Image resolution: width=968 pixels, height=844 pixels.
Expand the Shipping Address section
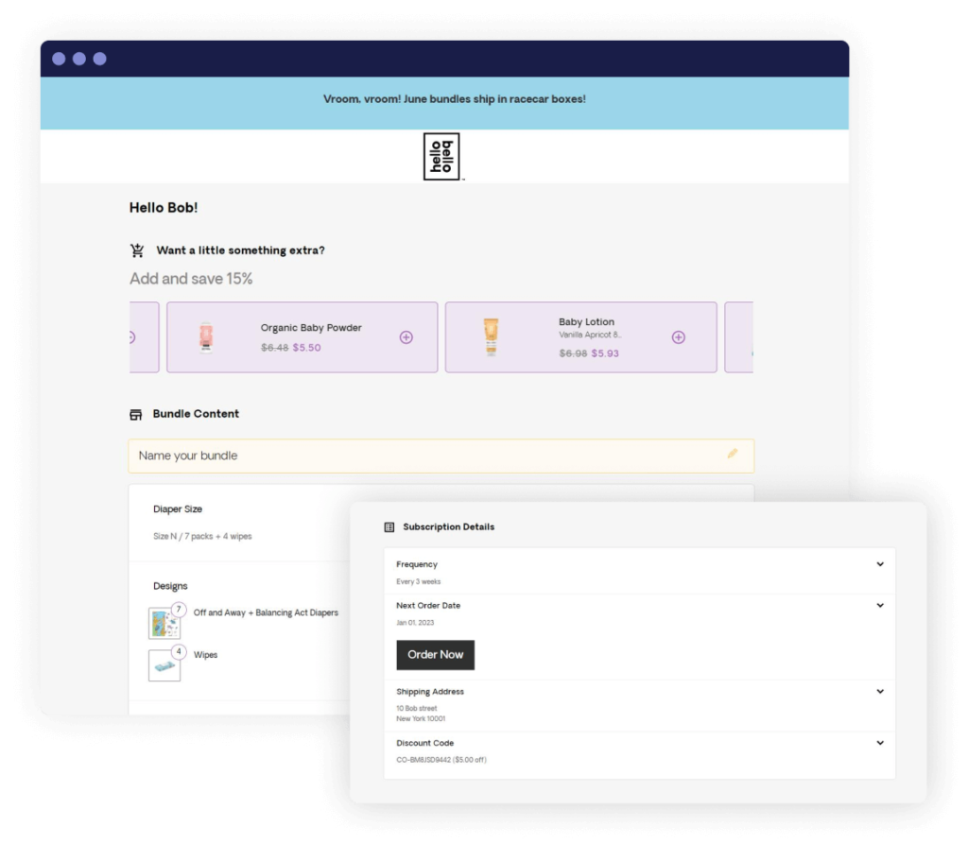[x=881, y=692]
